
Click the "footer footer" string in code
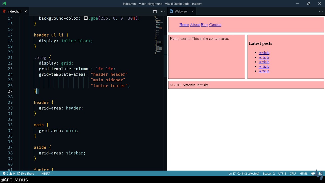click(x=109, y=86)
